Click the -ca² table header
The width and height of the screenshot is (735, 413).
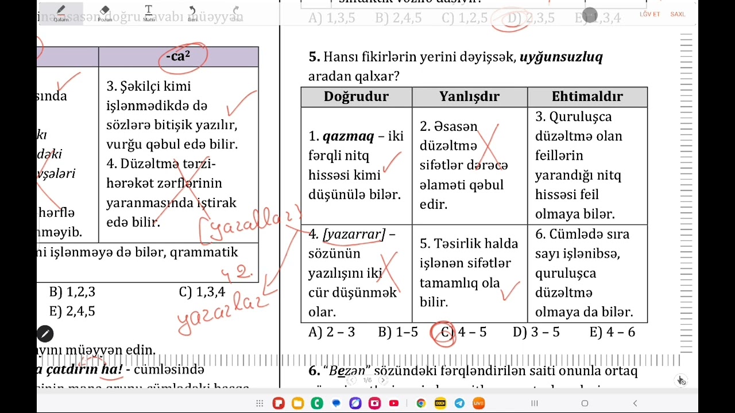pyautogui.click(x=178, y=57)
